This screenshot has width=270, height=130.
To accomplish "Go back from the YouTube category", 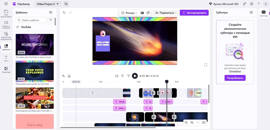I will 18,27.
